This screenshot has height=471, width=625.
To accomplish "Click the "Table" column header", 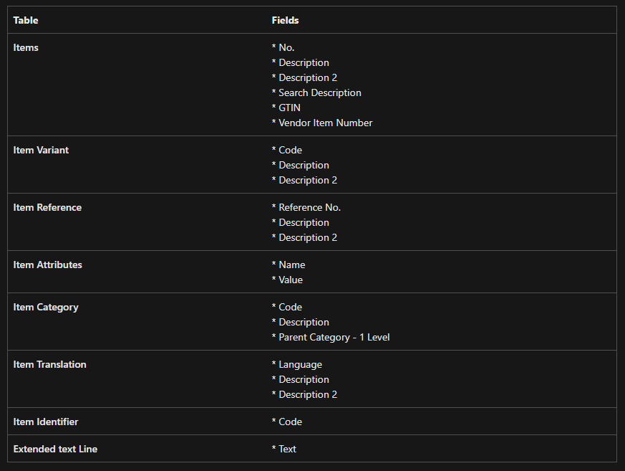I will click(26, 20).
